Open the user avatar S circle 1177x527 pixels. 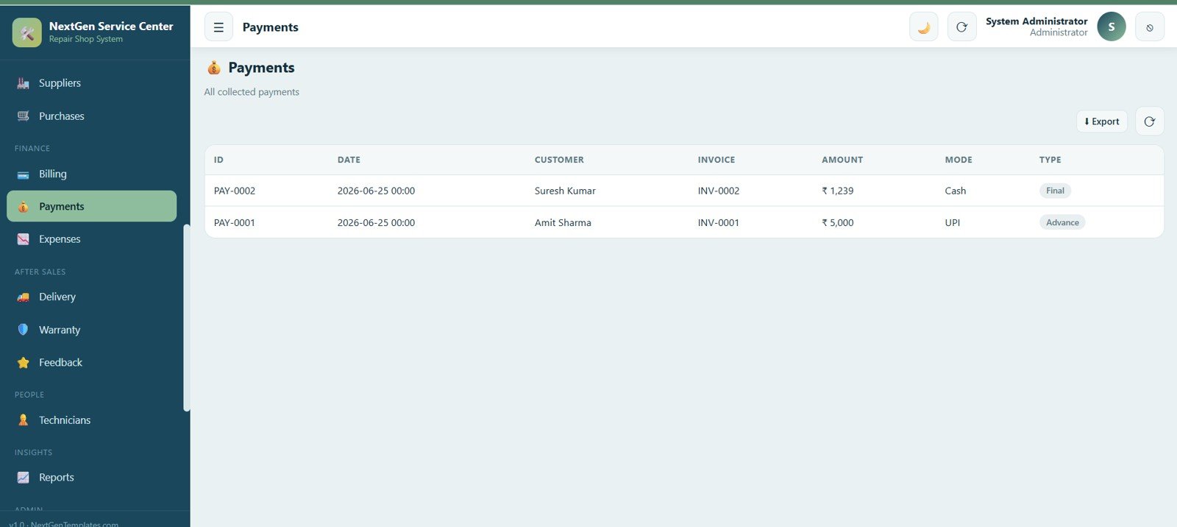tap(1112, 26)
